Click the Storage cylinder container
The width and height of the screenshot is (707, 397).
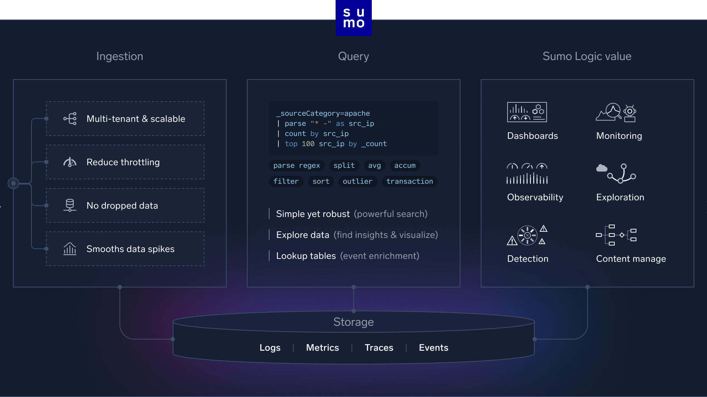[353, 322]
